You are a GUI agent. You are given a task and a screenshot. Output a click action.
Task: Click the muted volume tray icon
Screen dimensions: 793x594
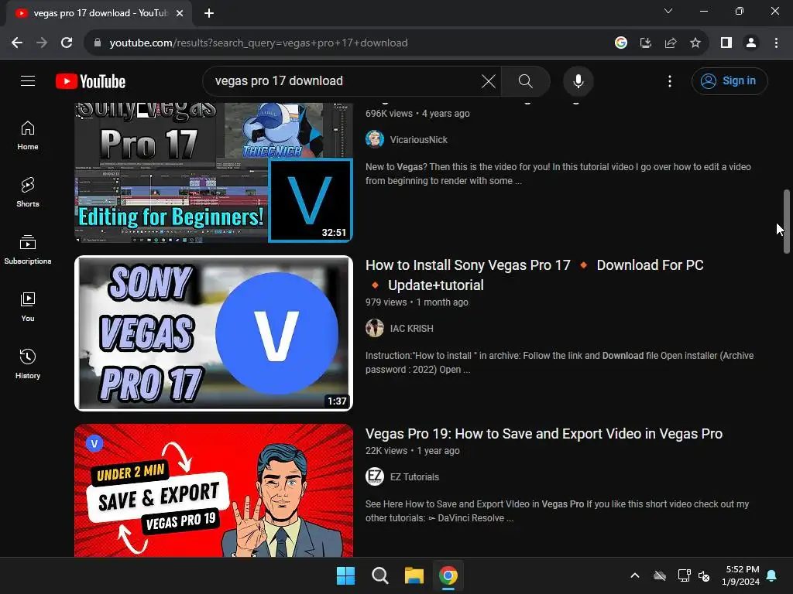(x=704, y=575)
